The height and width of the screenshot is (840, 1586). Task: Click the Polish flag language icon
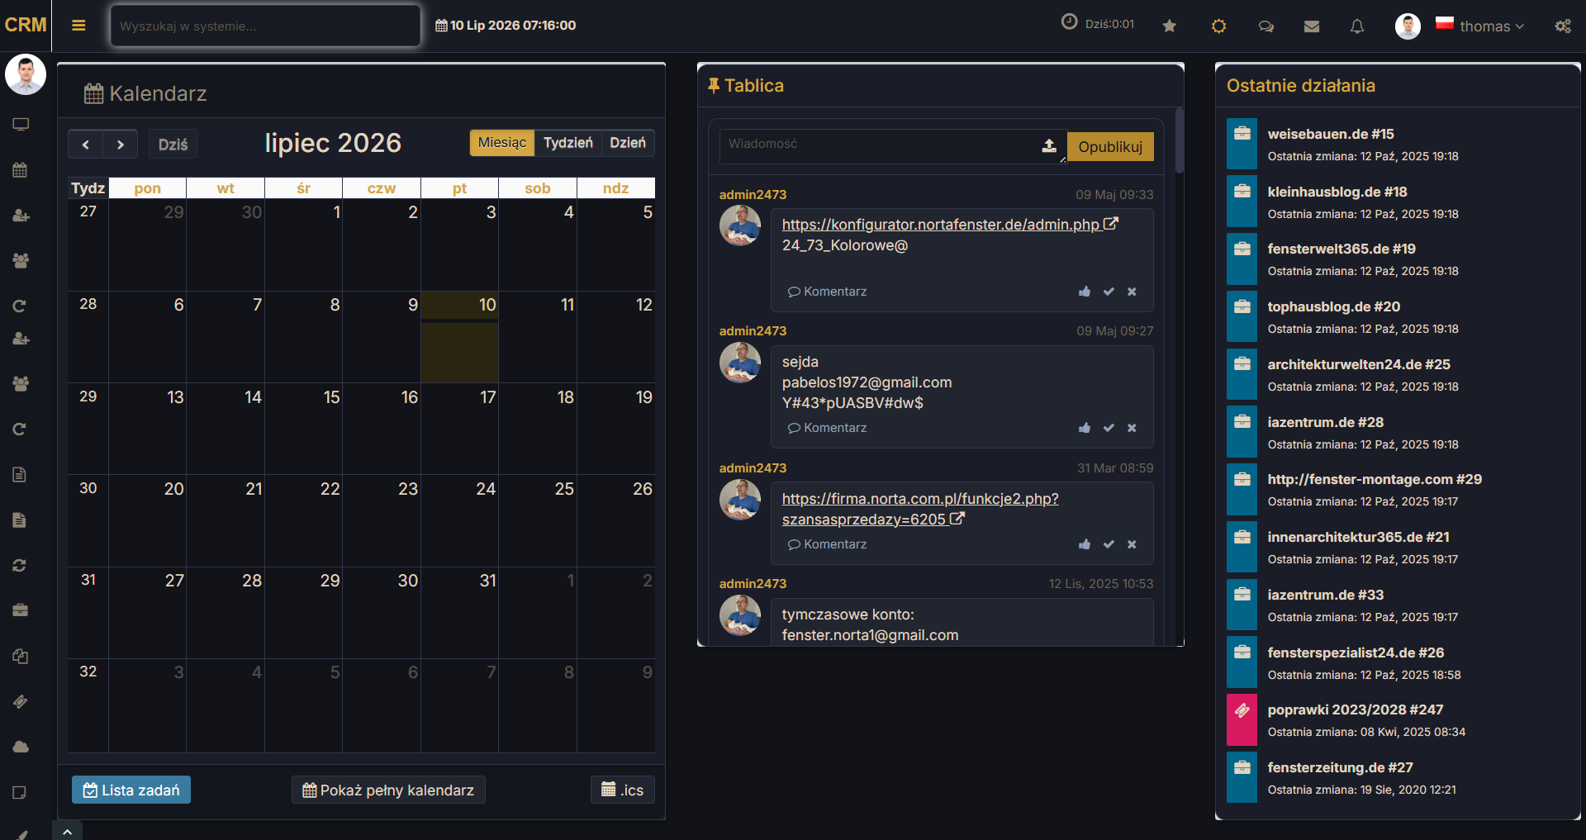click(1444, 24)
